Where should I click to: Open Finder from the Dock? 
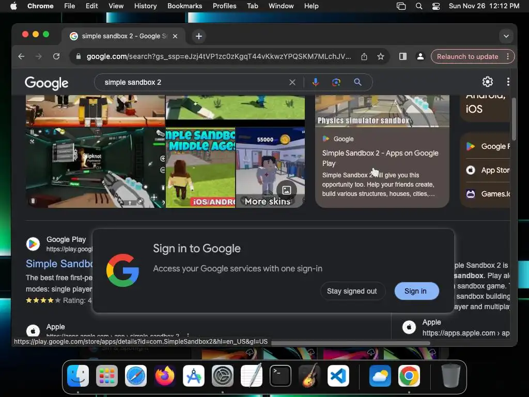[78, 376]
